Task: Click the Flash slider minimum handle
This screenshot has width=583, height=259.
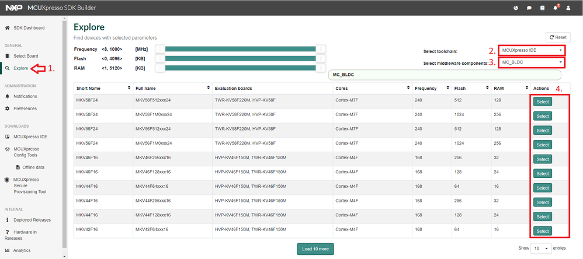Action: tap(160, 59)
